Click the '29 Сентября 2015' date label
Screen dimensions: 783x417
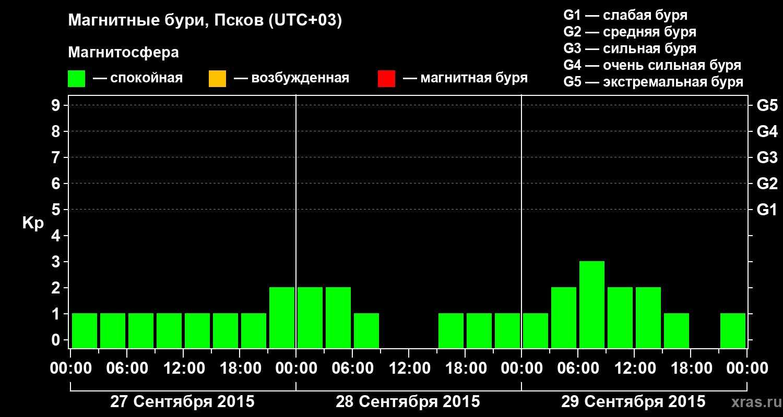[633, 402]
